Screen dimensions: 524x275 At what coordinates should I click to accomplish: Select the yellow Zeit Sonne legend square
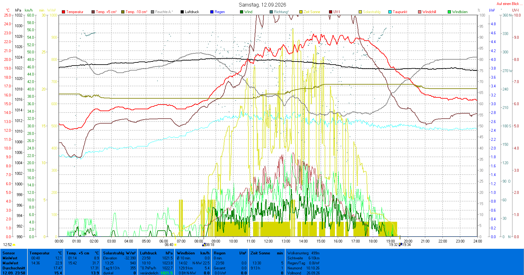point(301,12)
